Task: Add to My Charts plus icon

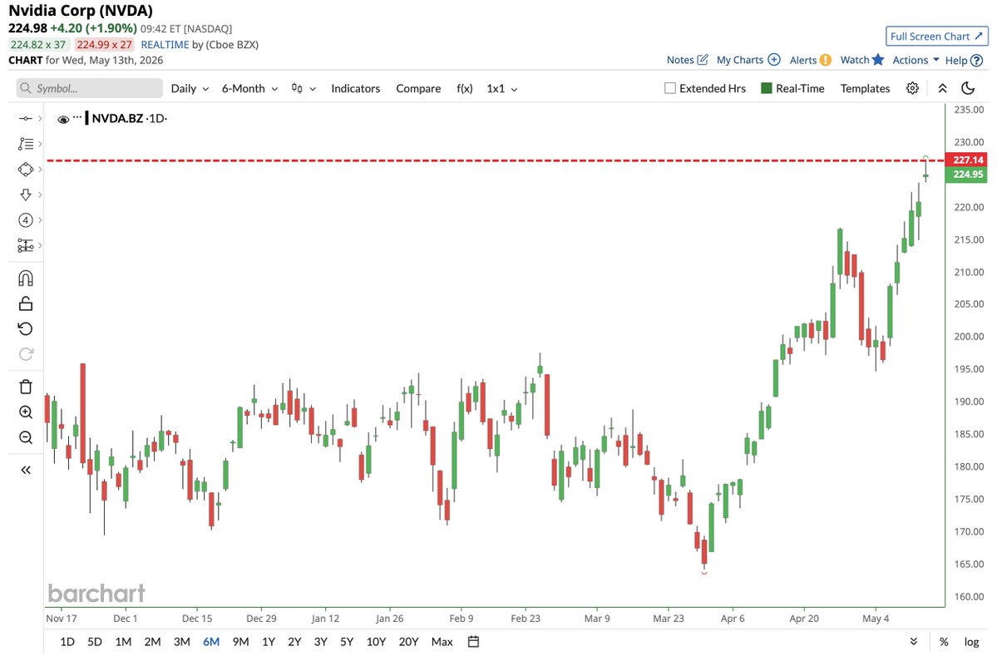Action: pyautogui.click(x=774, y=60)
